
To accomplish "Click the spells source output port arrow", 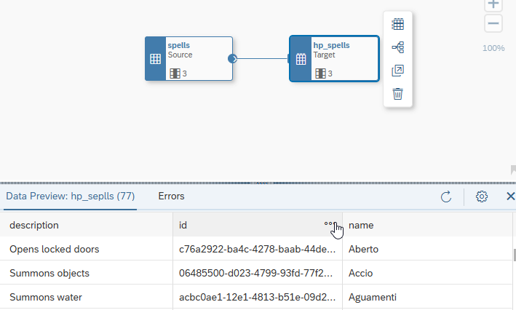I will tap(232, 59).
